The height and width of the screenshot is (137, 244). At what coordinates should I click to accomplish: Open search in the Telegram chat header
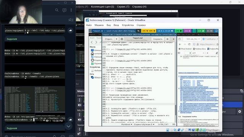57,10
